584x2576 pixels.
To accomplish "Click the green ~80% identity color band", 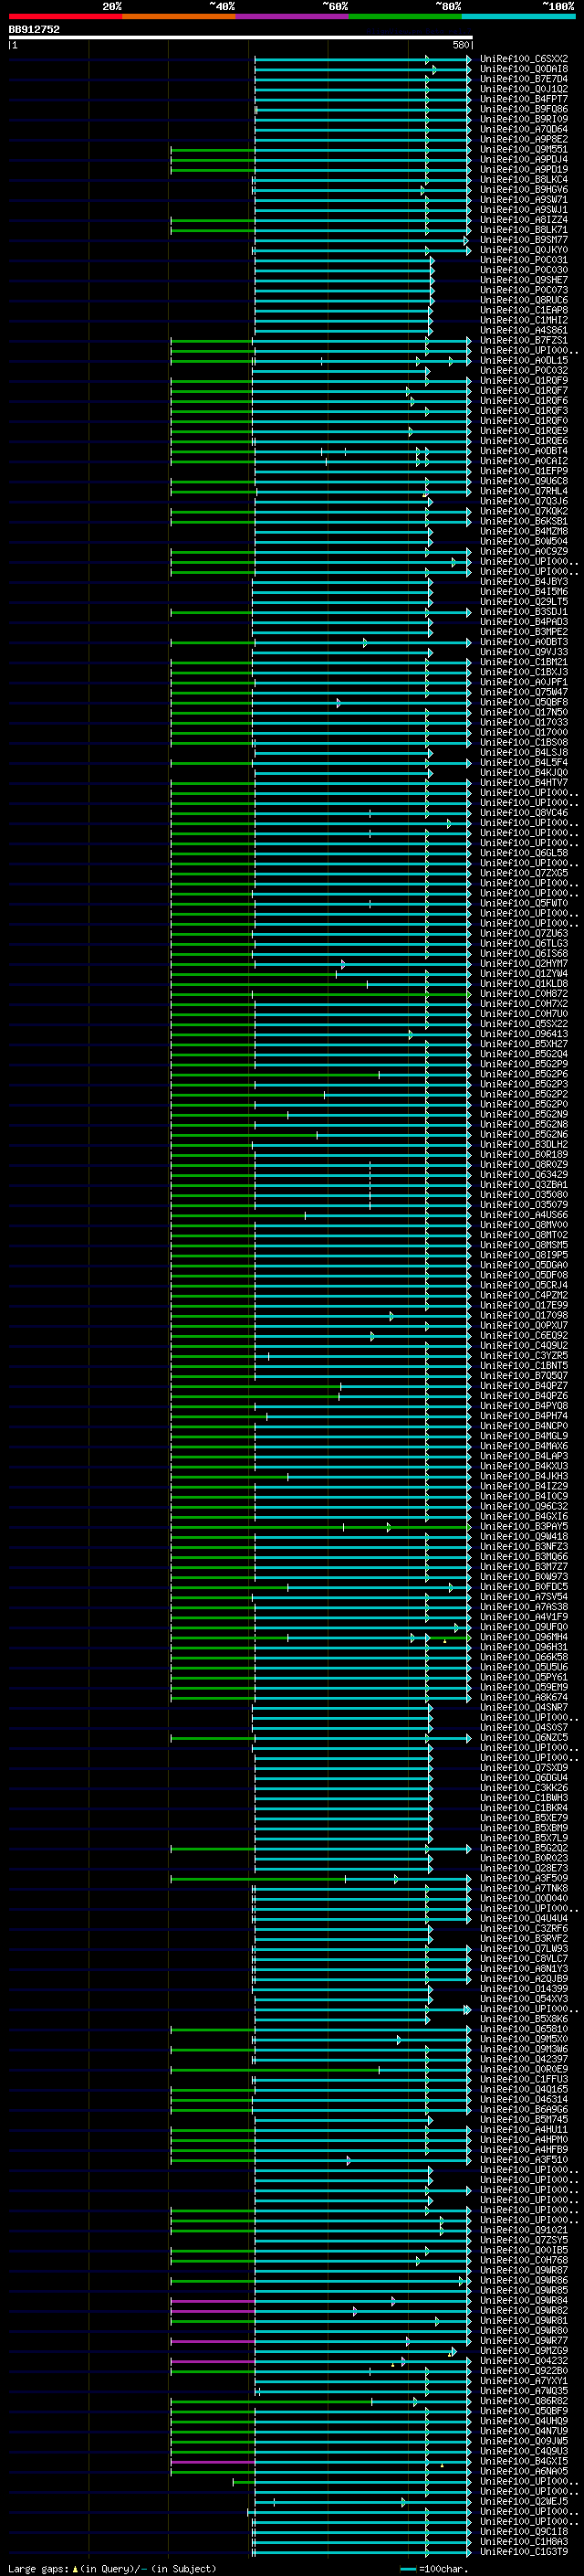I will pyautogui.click(x=405, y=16).
